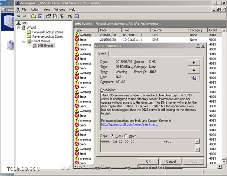Image resolution: width=227 pixels, height=176 pixels.
Task: Sort by the Event column header
Action: point(214,30)
